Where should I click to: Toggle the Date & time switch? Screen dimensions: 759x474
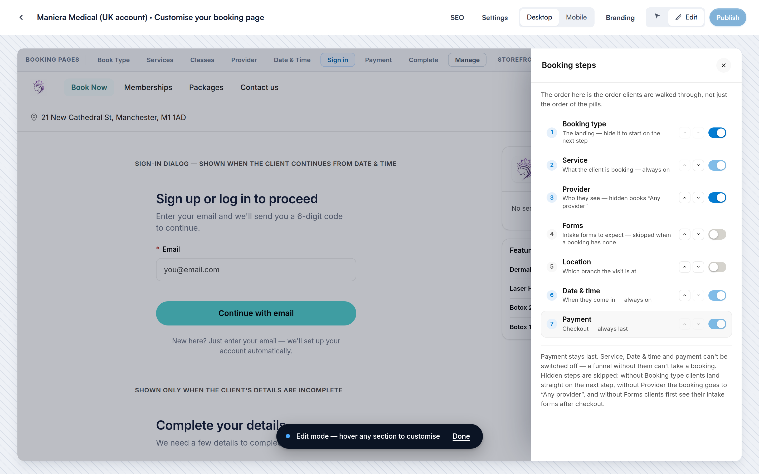click(x=717, y=295)
